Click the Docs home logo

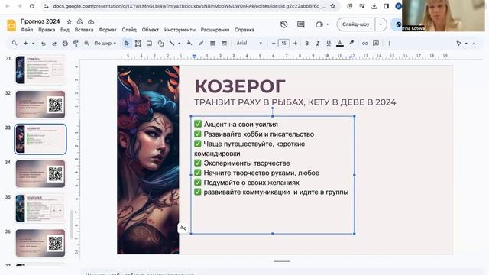[x=11, y=25]
